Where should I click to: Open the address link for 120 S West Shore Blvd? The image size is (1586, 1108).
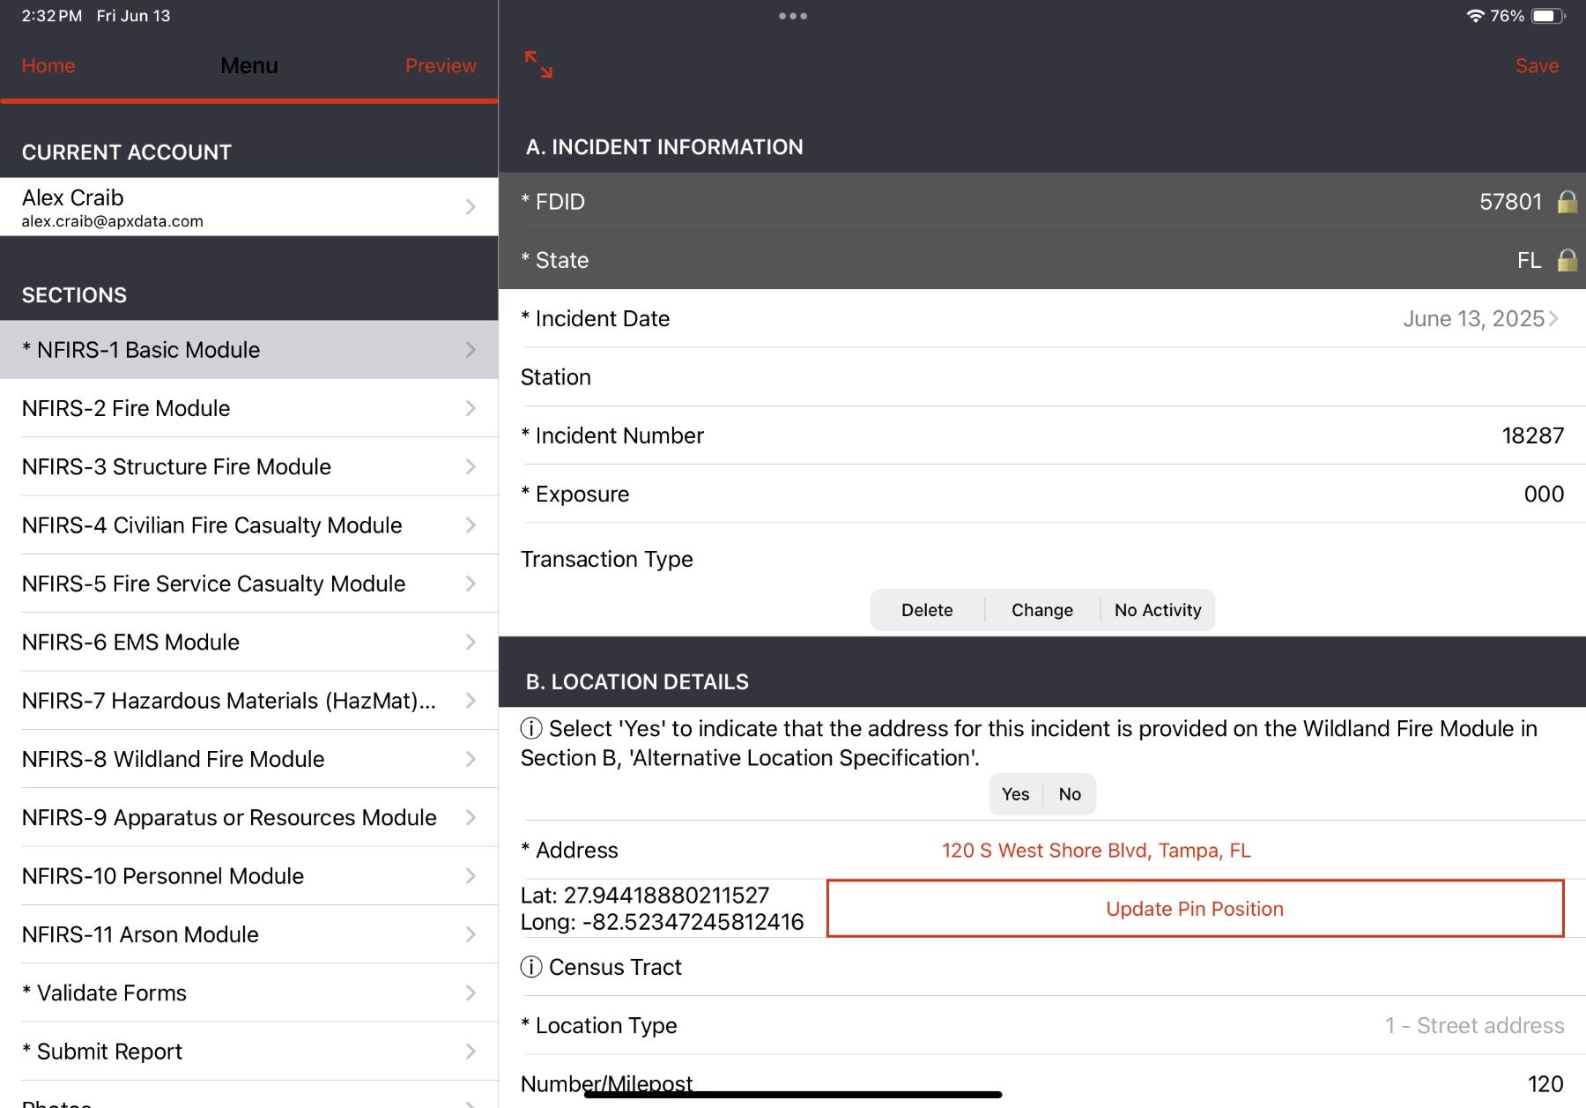(1095, 850)
